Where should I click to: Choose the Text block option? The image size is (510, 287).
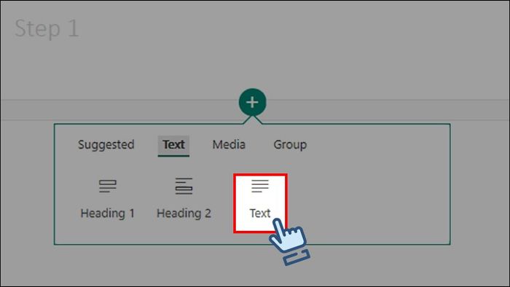[260, 203]
